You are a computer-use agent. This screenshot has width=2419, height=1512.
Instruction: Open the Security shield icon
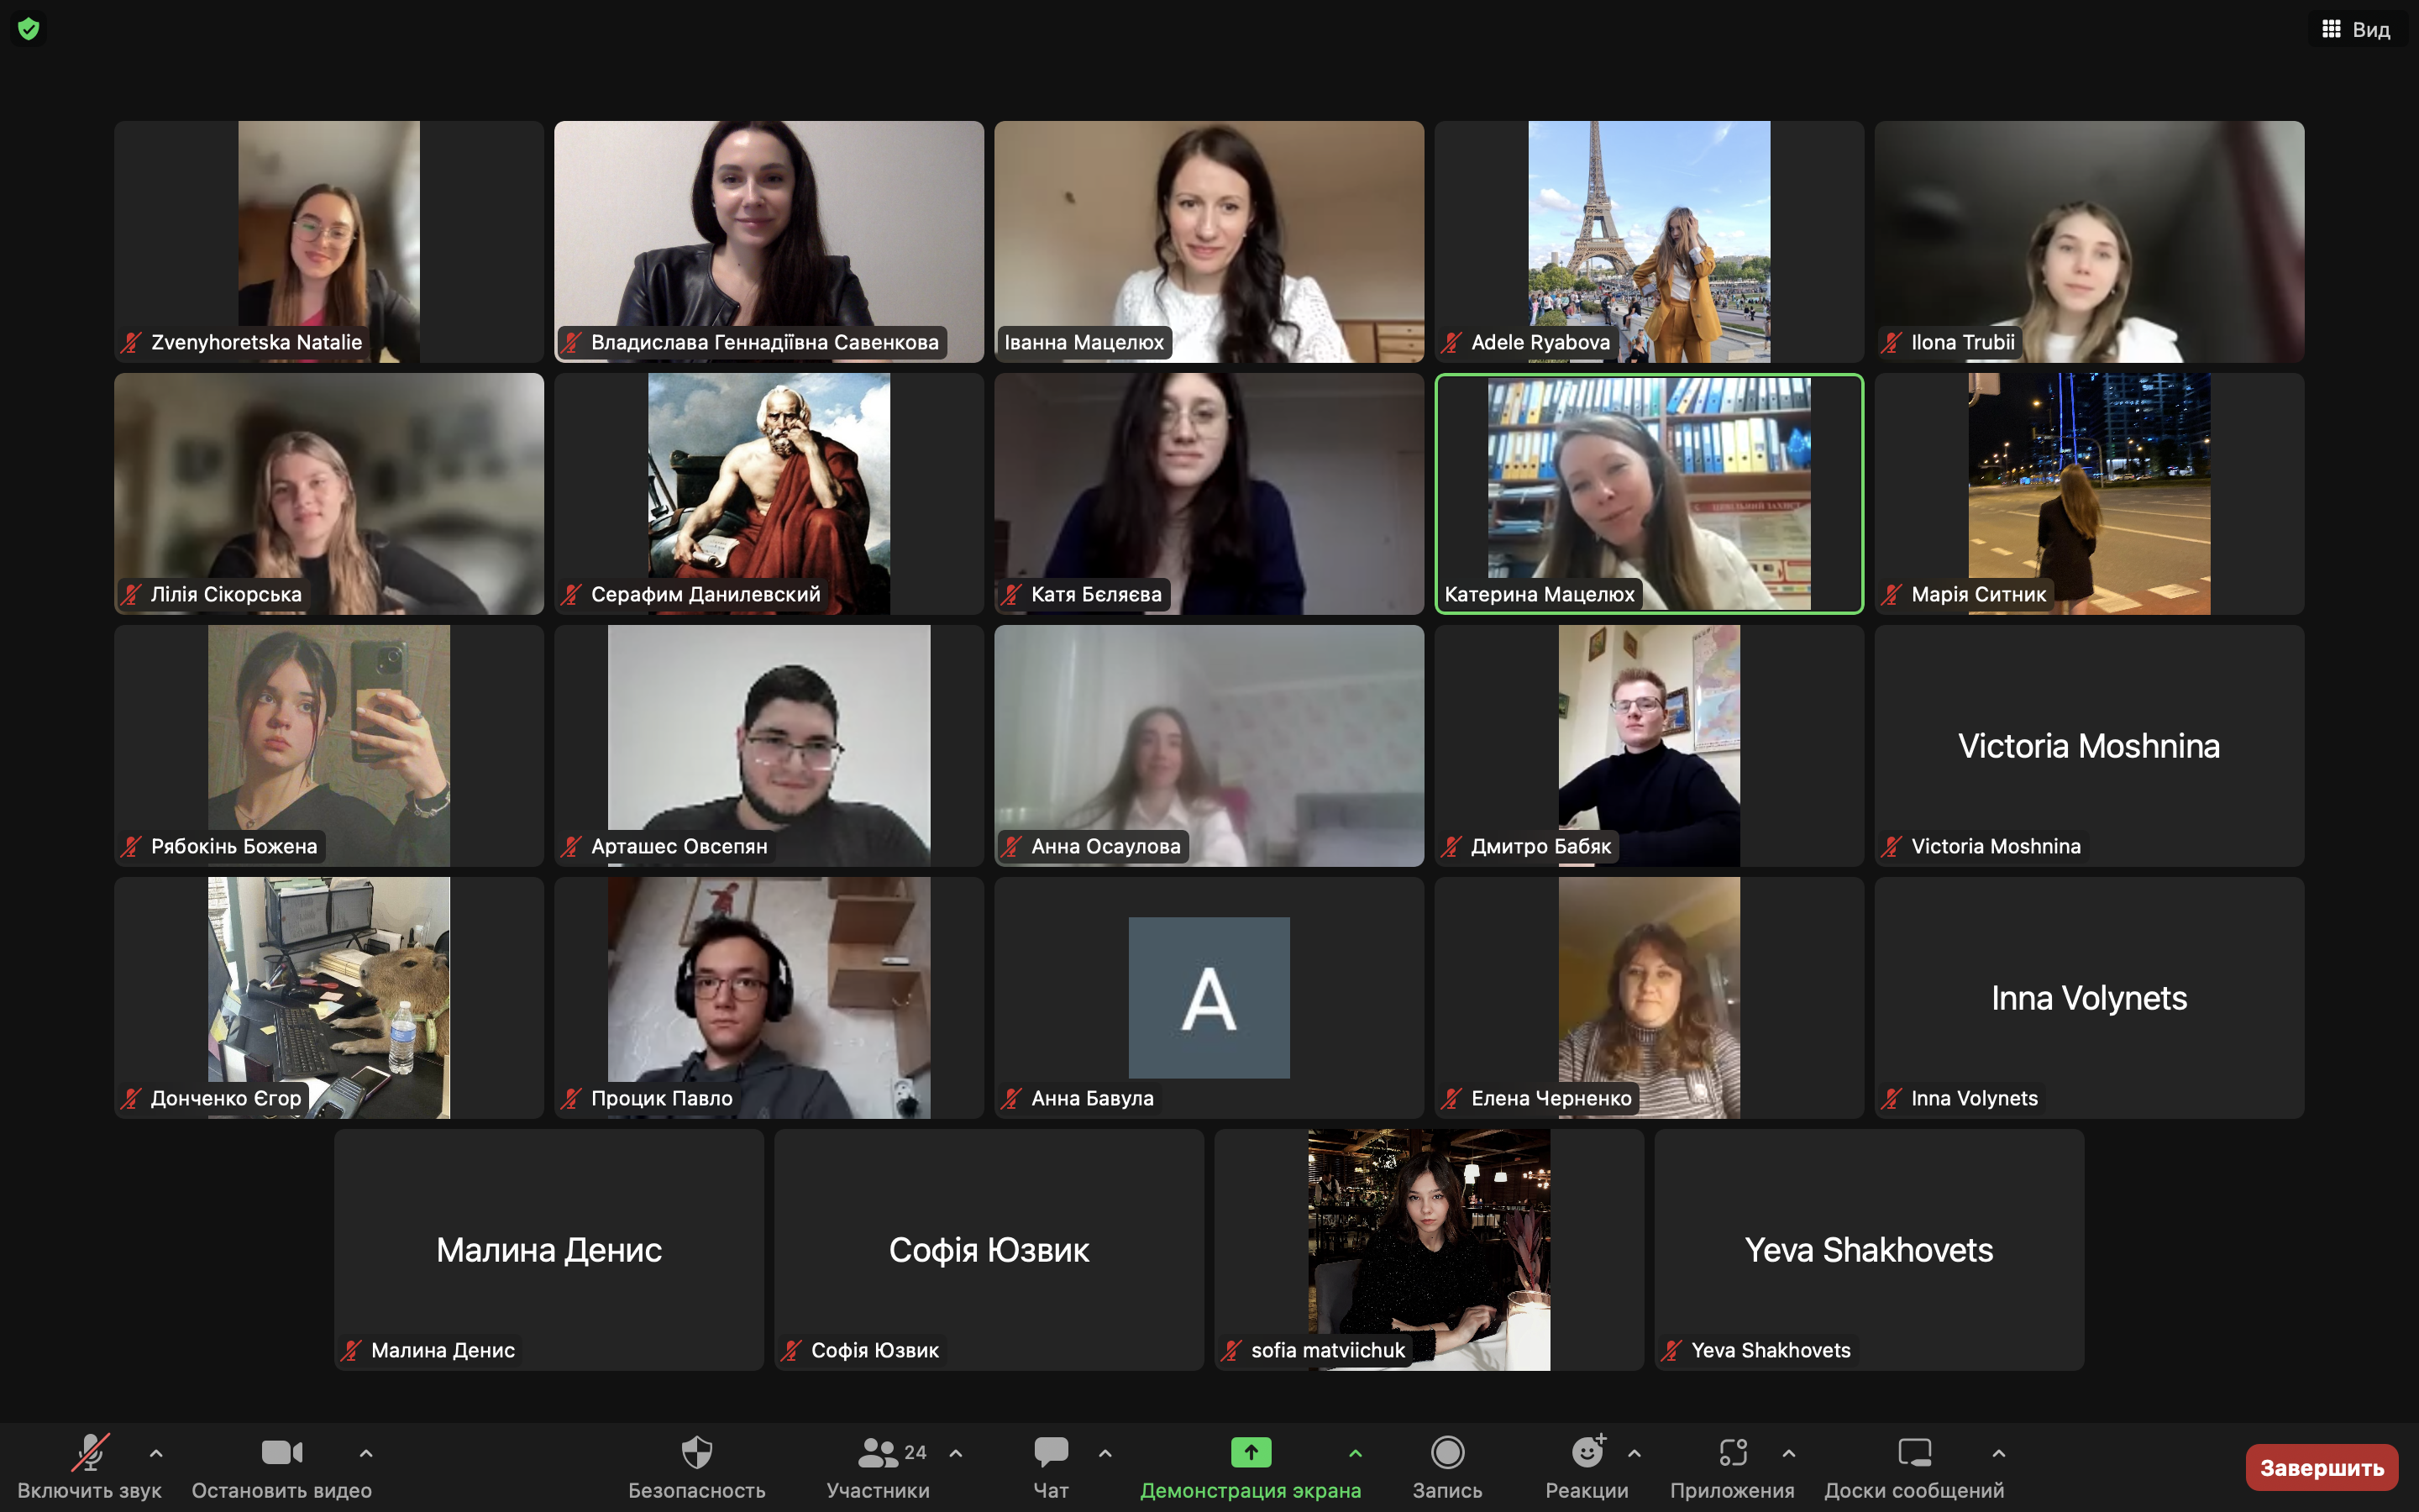coord(696,1452)
